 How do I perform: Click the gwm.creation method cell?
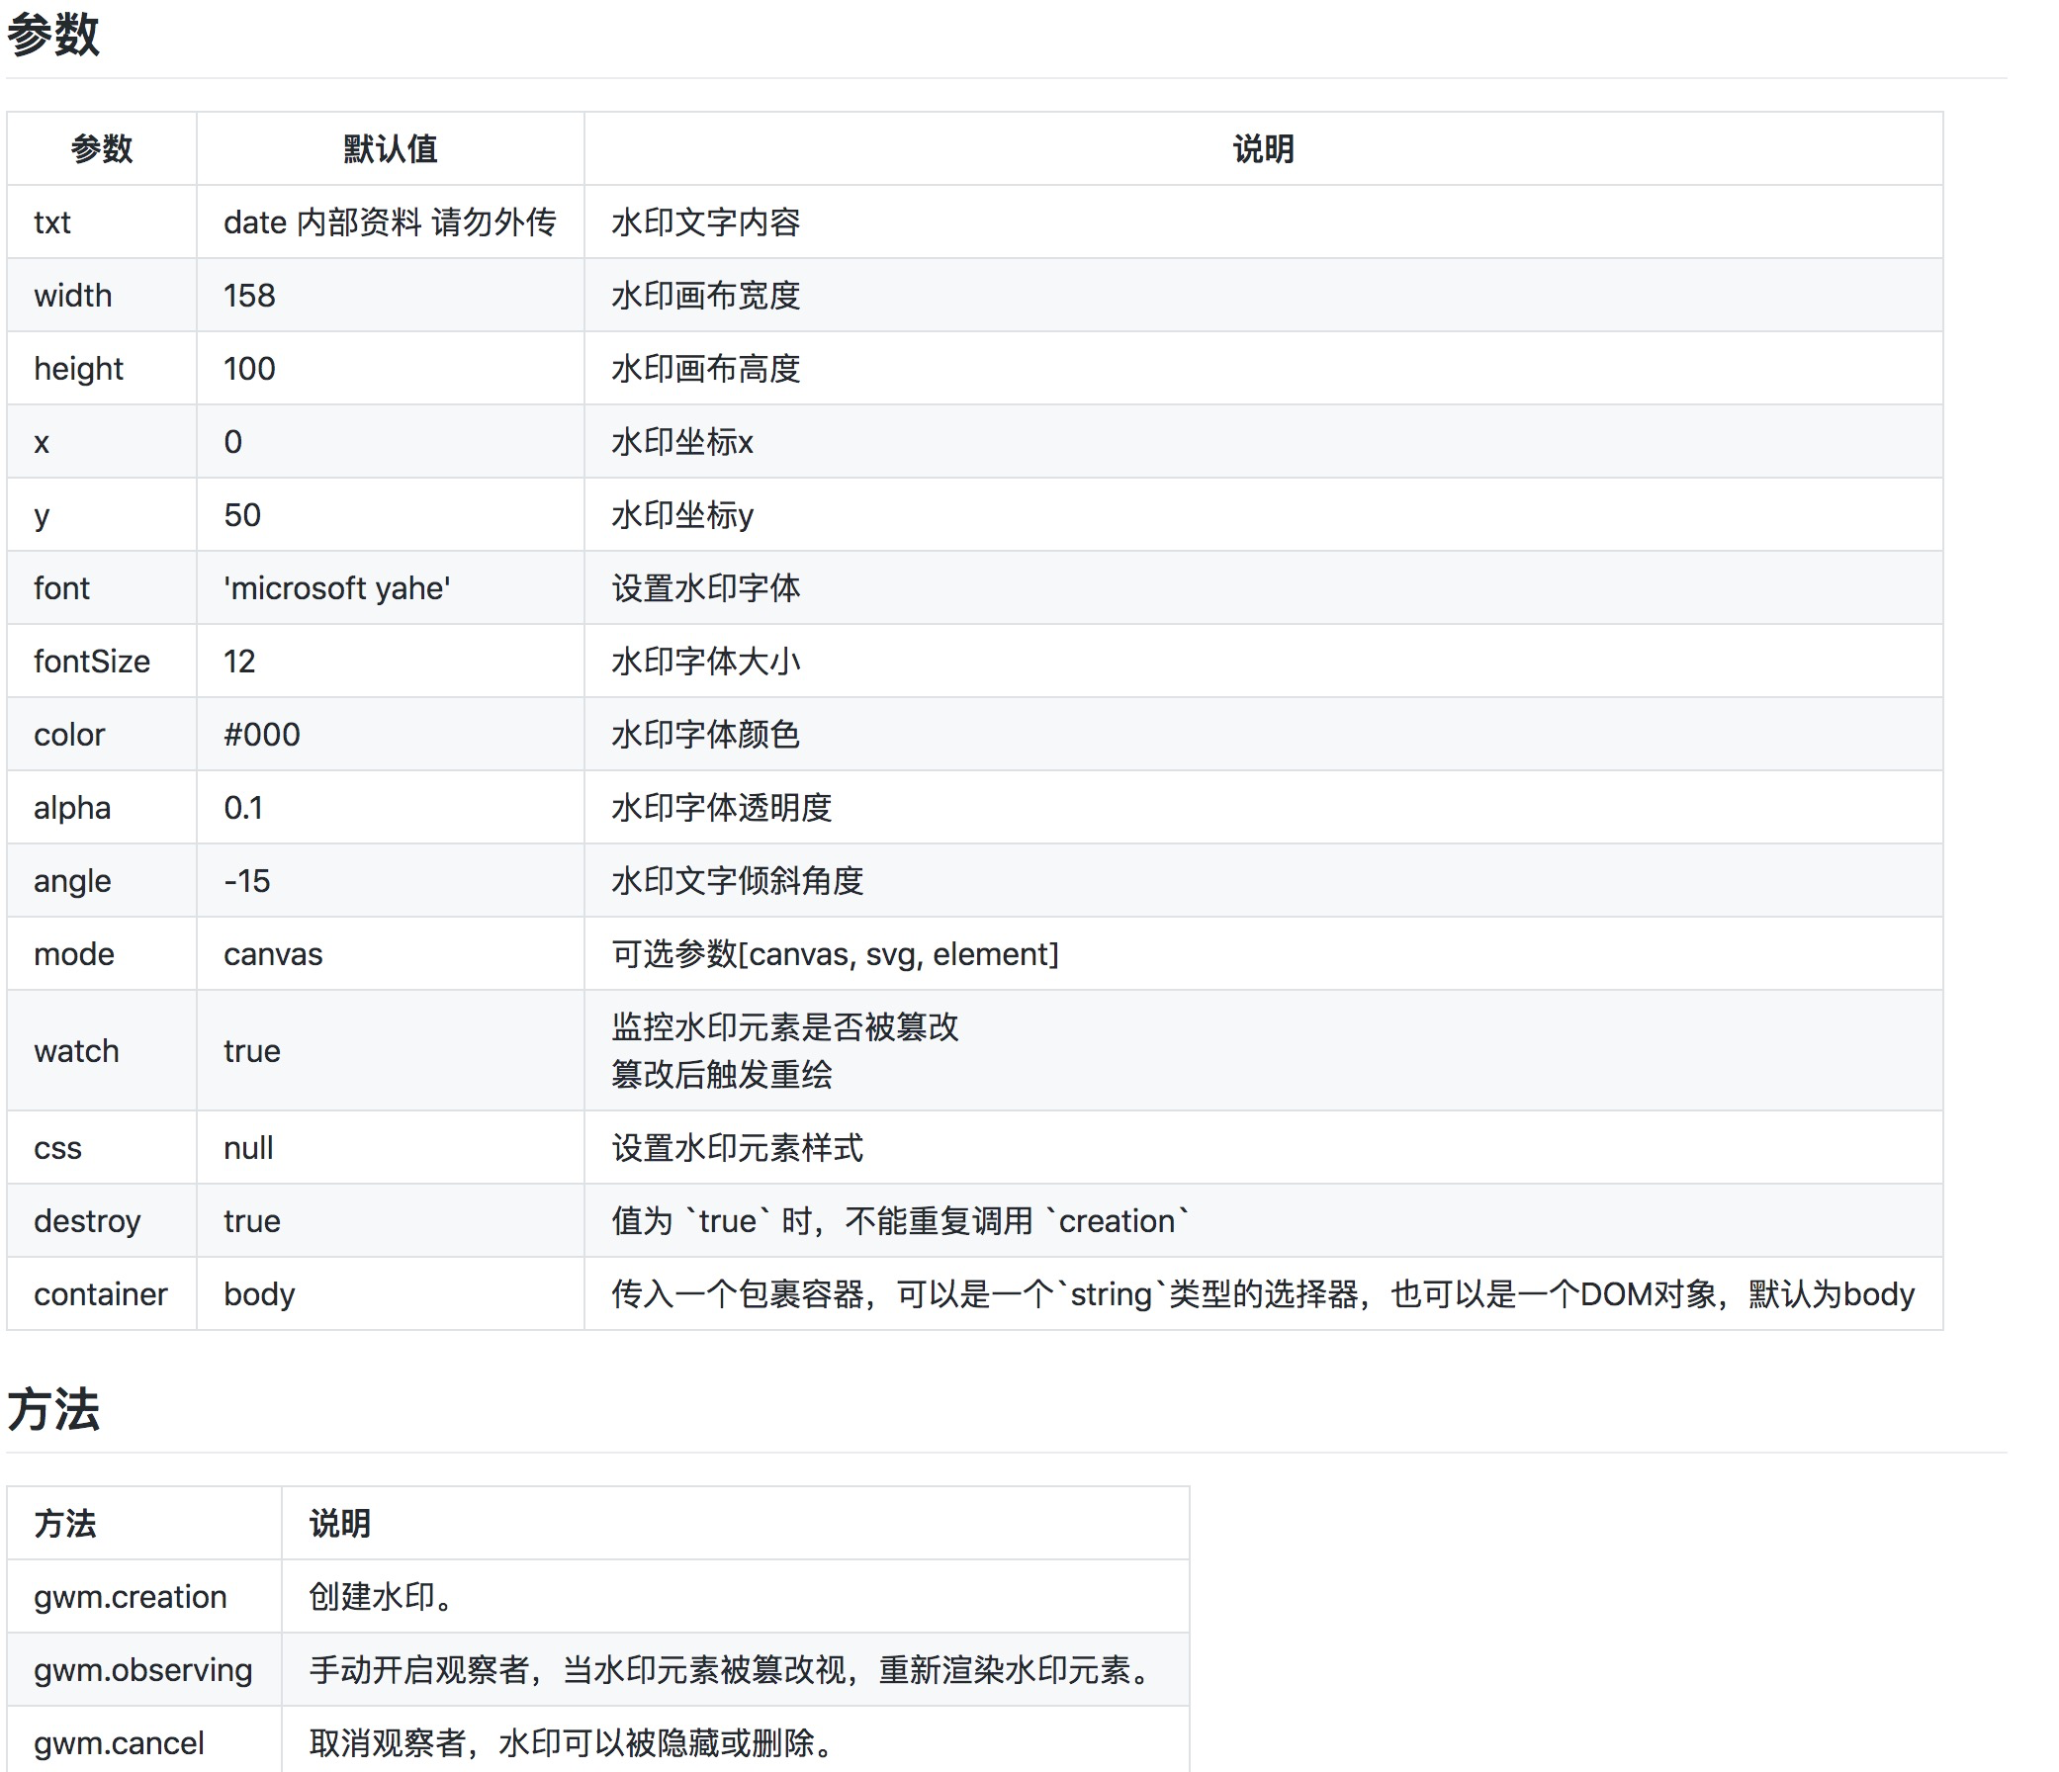pos(130,1596)
